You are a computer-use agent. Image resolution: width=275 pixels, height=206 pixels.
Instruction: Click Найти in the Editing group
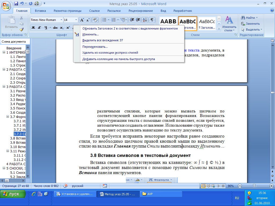tap(249, 18)
